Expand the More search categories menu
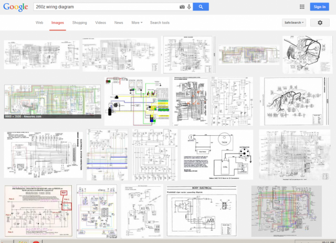The image size is (336, 243). point(136,23)
